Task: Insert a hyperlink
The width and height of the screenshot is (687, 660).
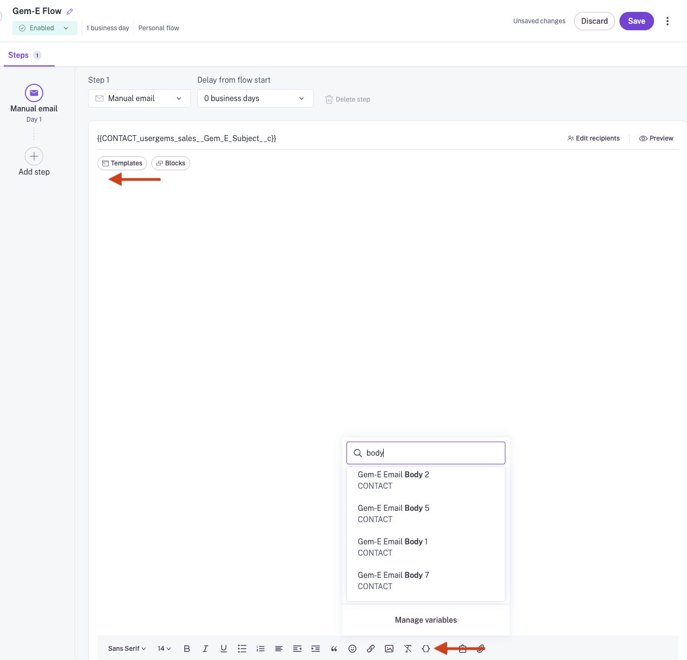Action: coord(371,649)
